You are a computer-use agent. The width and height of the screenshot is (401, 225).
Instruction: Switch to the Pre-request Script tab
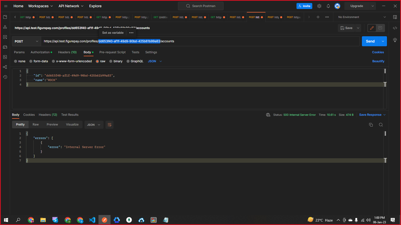(112, 52)
